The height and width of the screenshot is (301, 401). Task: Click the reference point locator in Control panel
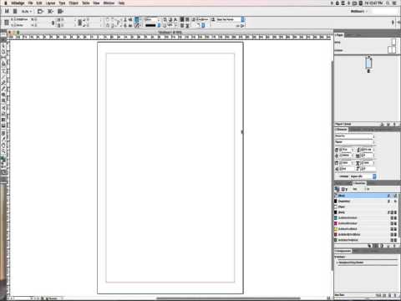[x=7, y=23]
